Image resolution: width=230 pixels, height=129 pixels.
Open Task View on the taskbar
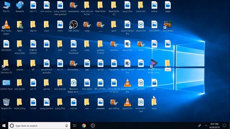point(74,126)
